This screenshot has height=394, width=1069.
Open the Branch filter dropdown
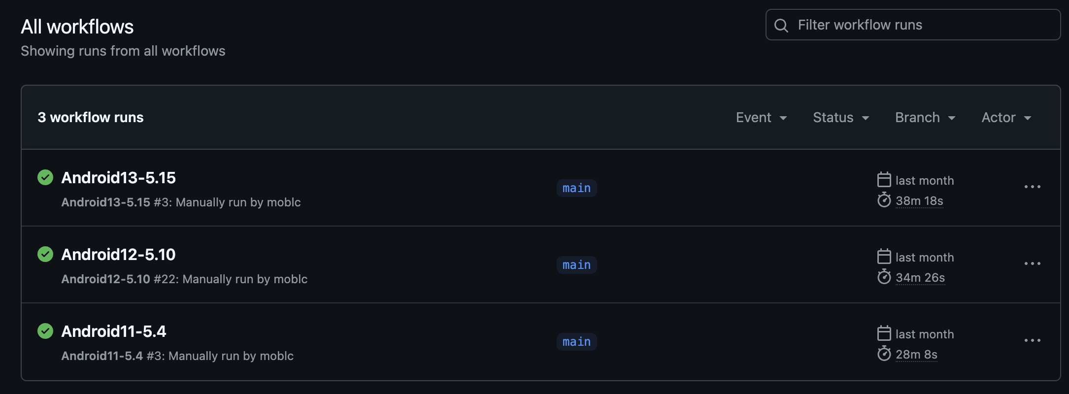tap(925, 118)
